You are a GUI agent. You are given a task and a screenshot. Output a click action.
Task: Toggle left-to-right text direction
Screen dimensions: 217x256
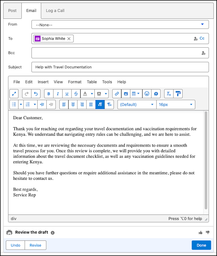click(x=100, y=104)
